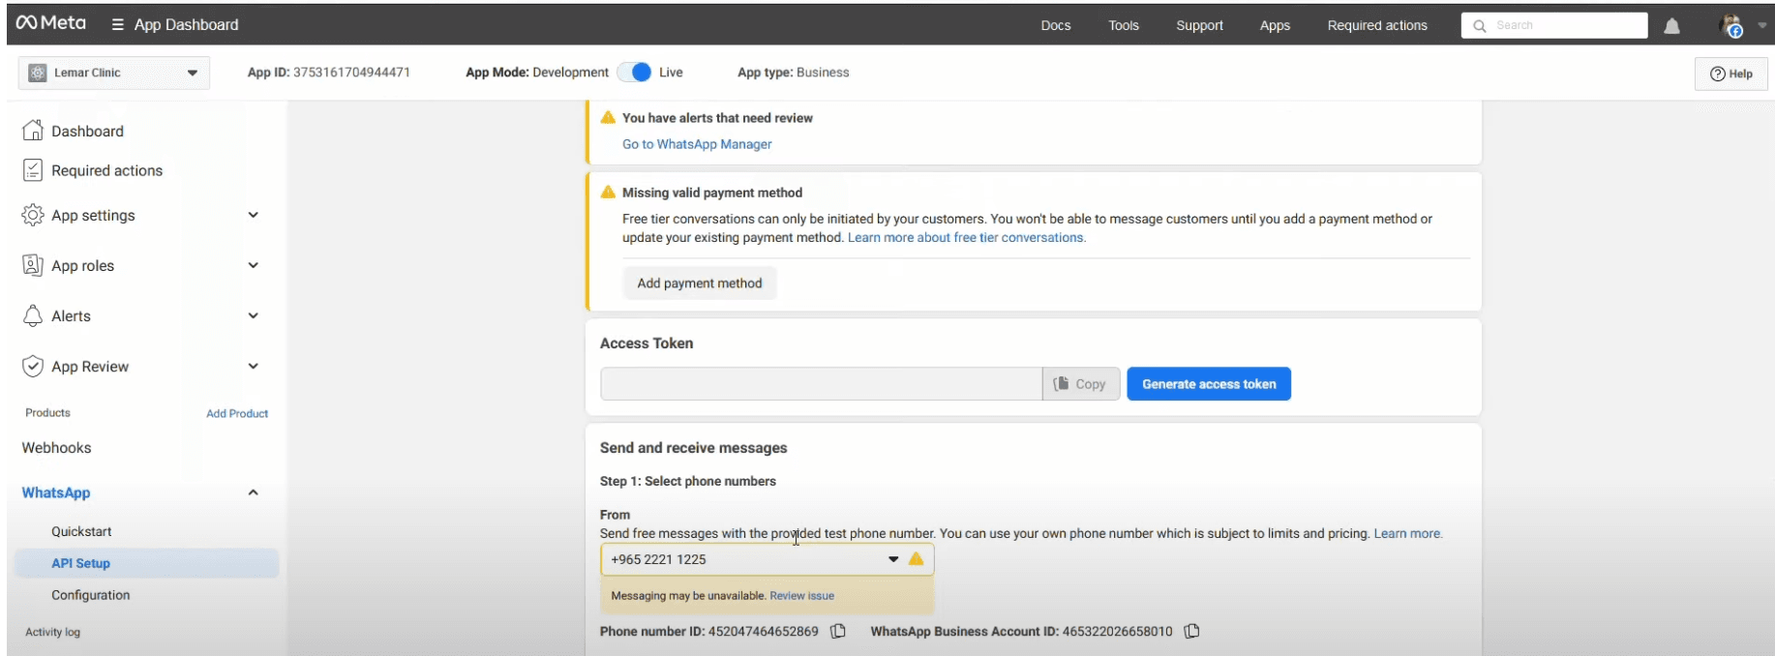Image resolution: width=1775 pixels, height=656 pixels.
Task: Open the notifications bell
Action: [x=1671, y=26]
